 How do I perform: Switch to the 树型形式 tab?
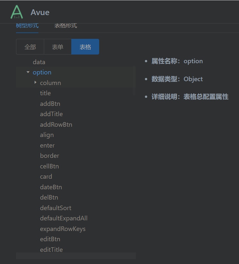(27, 25)
